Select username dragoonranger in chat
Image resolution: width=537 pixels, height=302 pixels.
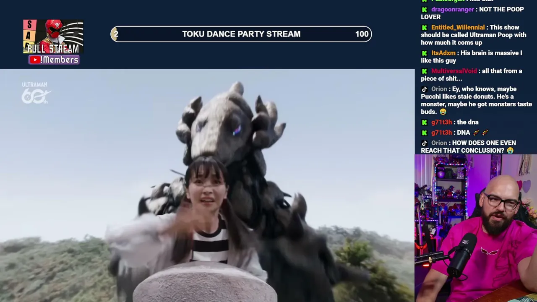coord(453,9)
